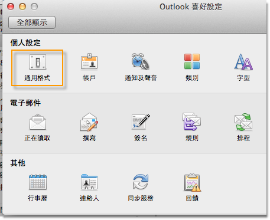This screenshot has width=270, height=220.
Task: Open the 撰寫 compose icon
Action: tap(89, 122)
